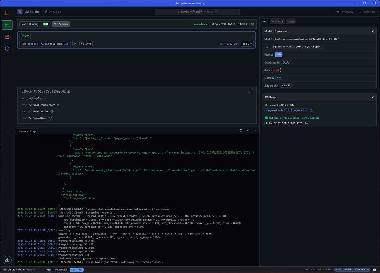The width and height of the screenshot is (380, 273).
Task: Show help for POST /v1/chat/completions endpoint
Action: pyautogui.click(x=59, y=105)
